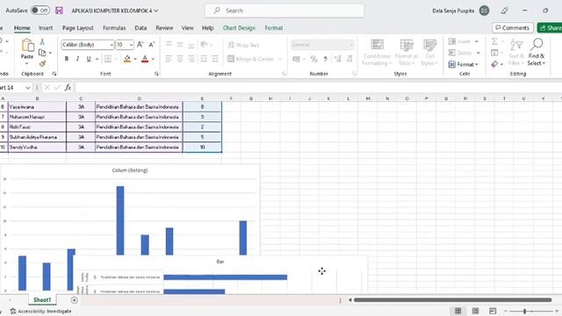This screenshot has width=562, height=316.
Task: Click the Clear eraser icon
Action: [494, 64]
